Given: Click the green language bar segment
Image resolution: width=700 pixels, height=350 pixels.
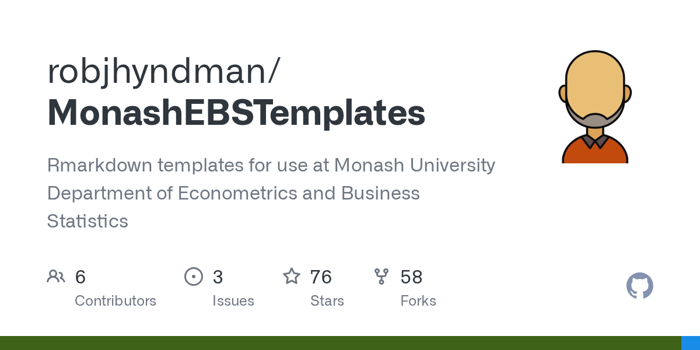Looking at the screenshot, I should point(341,343).
